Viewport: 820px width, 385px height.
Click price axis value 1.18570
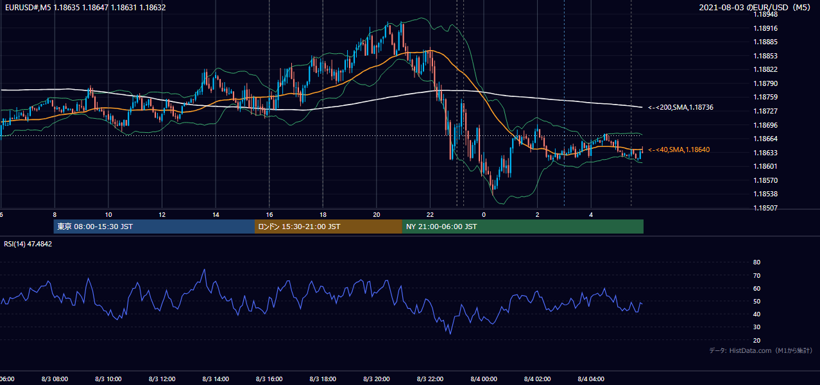pyautogui.click(x=765, y=180)
